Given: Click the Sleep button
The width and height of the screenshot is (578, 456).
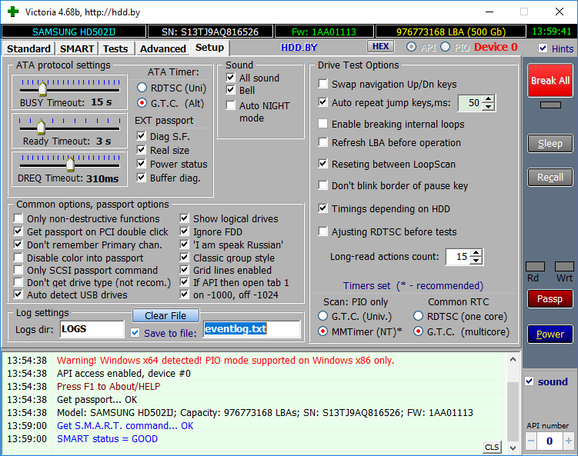Looking at the screenshot, I should click(550, 143).
